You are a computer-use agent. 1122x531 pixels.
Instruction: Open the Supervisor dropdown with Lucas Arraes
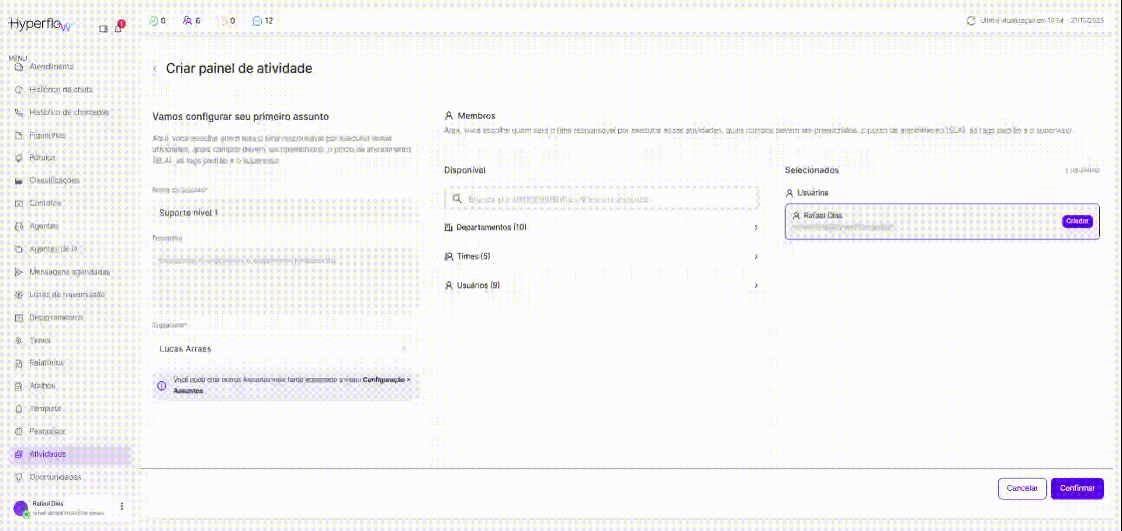pos(284,349)
